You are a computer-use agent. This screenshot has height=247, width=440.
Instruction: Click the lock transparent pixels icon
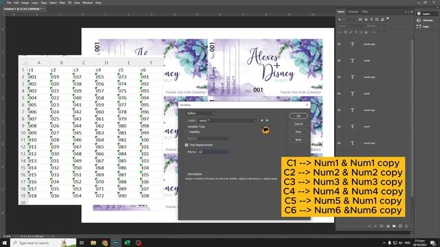[346, 32]
